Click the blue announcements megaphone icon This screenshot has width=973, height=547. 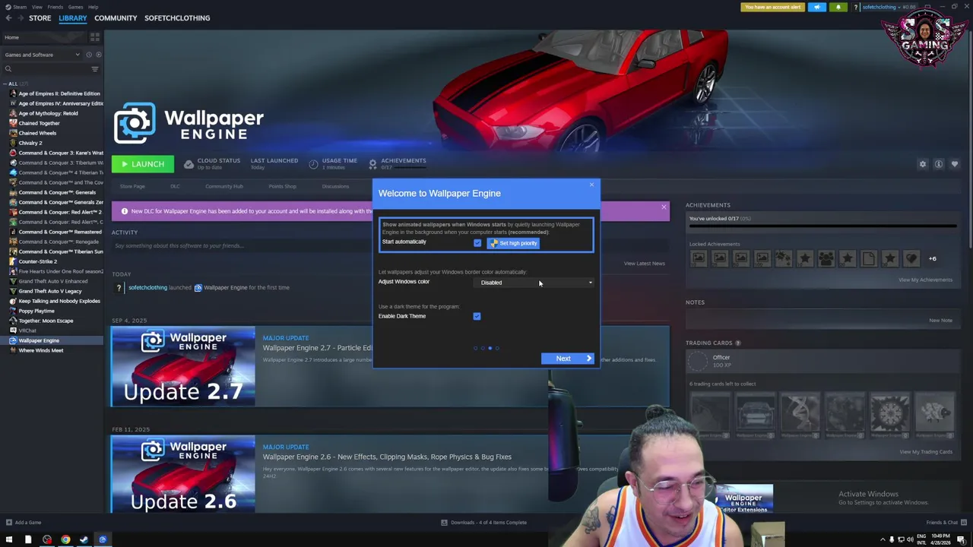pyautogui.click(x=816, y=7)
